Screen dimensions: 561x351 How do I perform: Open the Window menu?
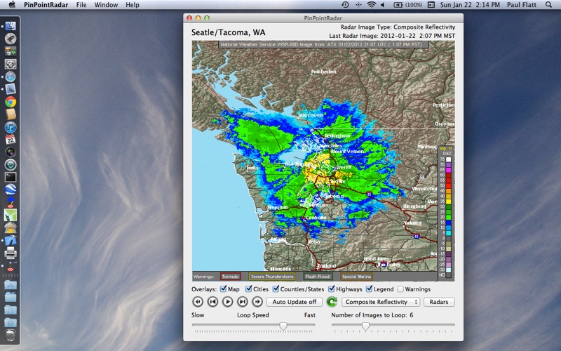tap(106, 5)
